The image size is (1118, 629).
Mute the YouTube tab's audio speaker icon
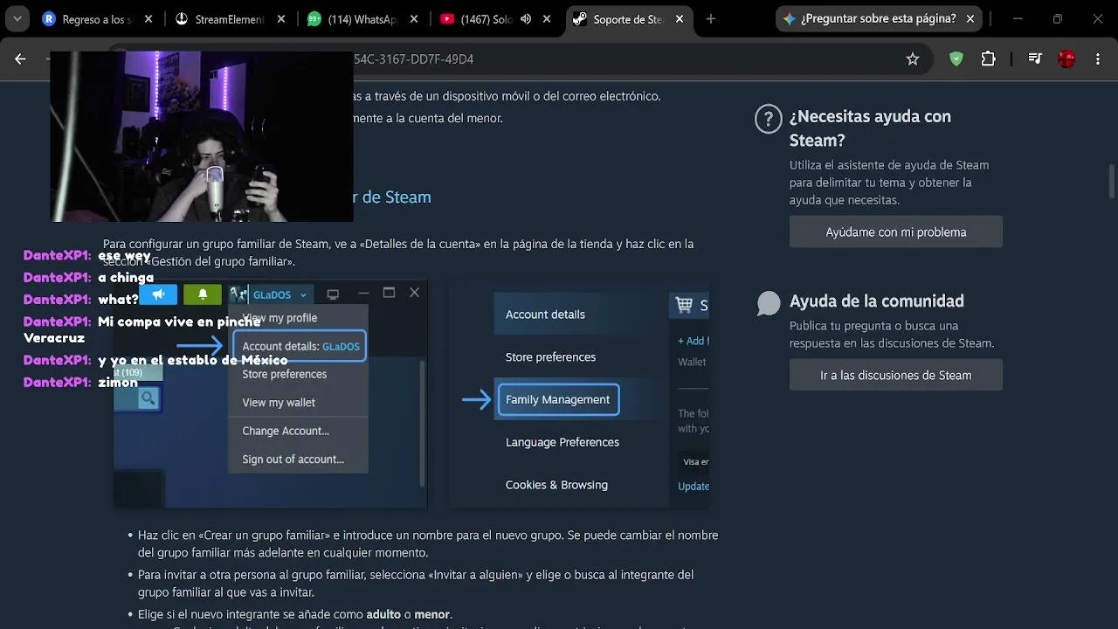point(526,19)
